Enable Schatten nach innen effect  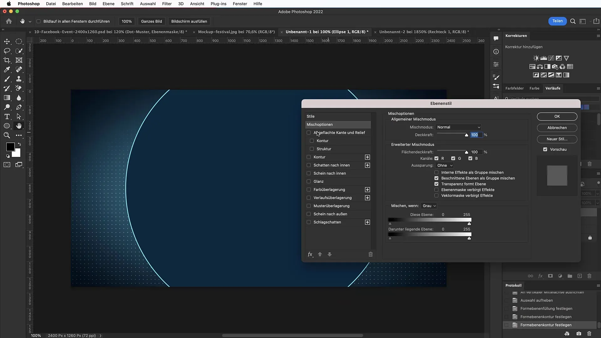309,165
